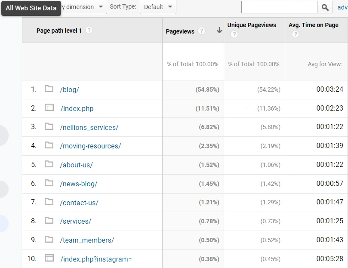Click the 11.51% pageviews value
Image resolution: width=348 pixels, height=268 pixels.
point(207,108)
